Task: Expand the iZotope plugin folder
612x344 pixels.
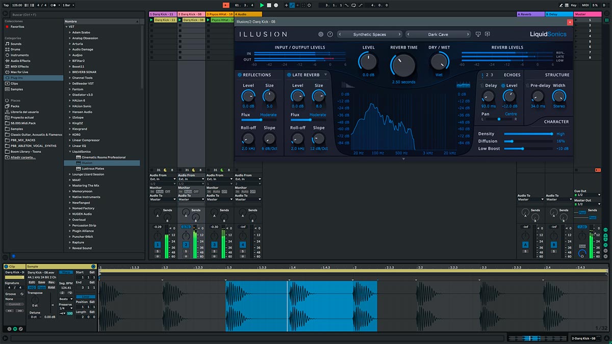Action: (x=70, y=117)
